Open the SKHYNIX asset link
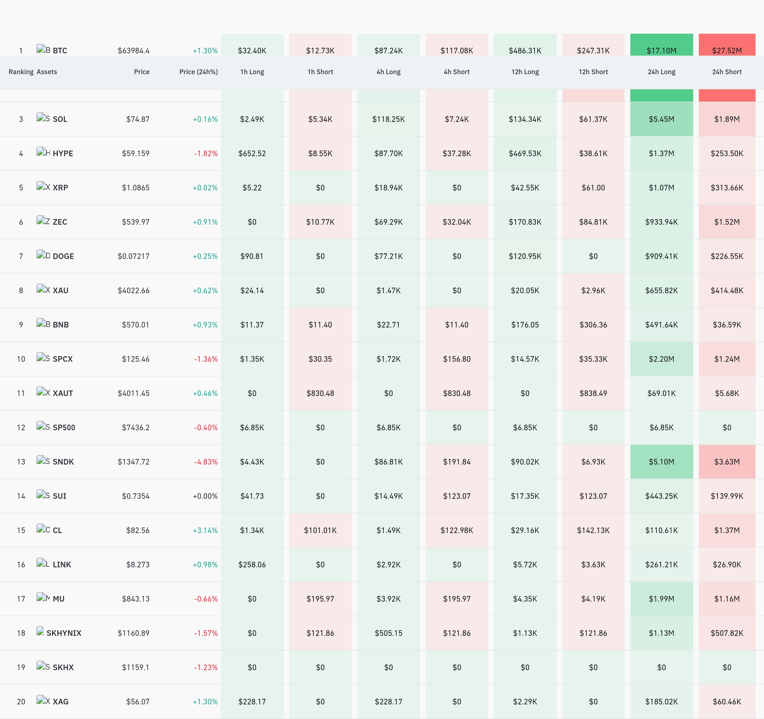 tap(64, 633)
